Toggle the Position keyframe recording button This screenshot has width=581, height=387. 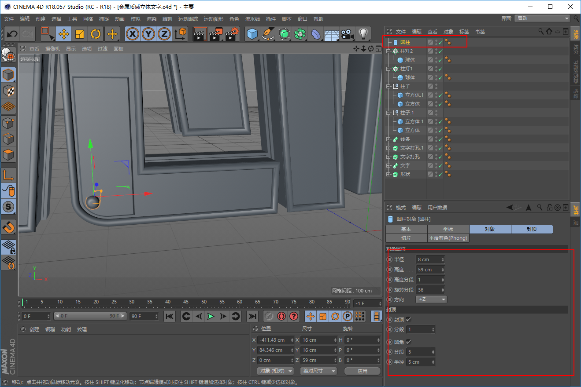coord(311,316)
